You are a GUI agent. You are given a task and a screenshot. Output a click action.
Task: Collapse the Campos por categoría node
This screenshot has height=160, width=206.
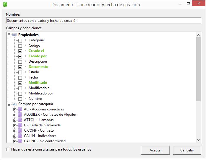pos(9,104)
